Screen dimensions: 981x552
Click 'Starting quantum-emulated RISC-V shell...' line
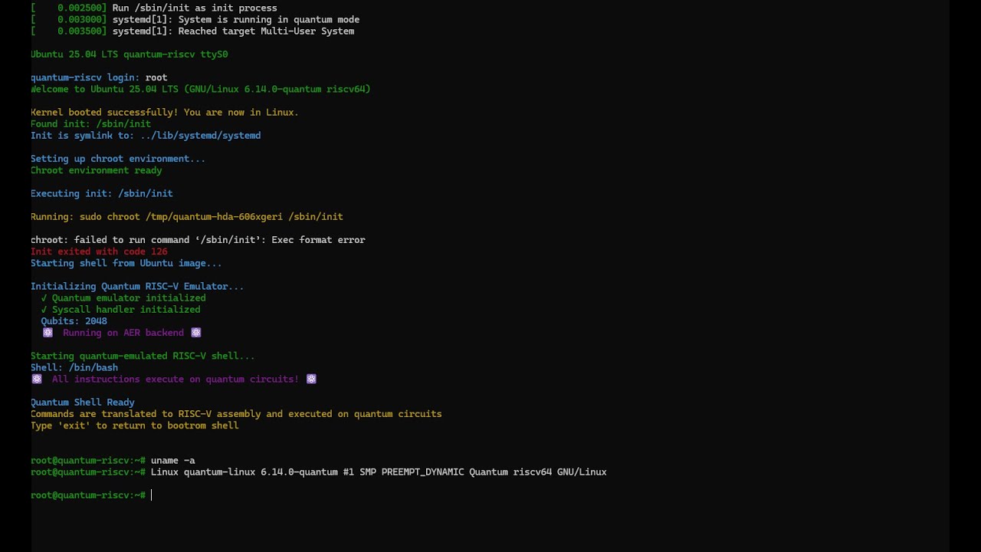(x=143, y=356)
